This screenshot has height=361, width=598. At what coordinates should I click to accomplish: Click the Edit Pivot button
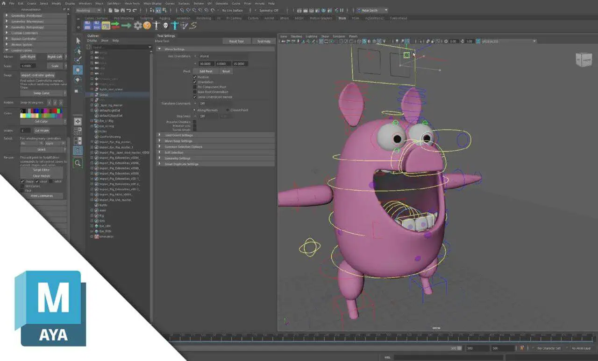206,71
